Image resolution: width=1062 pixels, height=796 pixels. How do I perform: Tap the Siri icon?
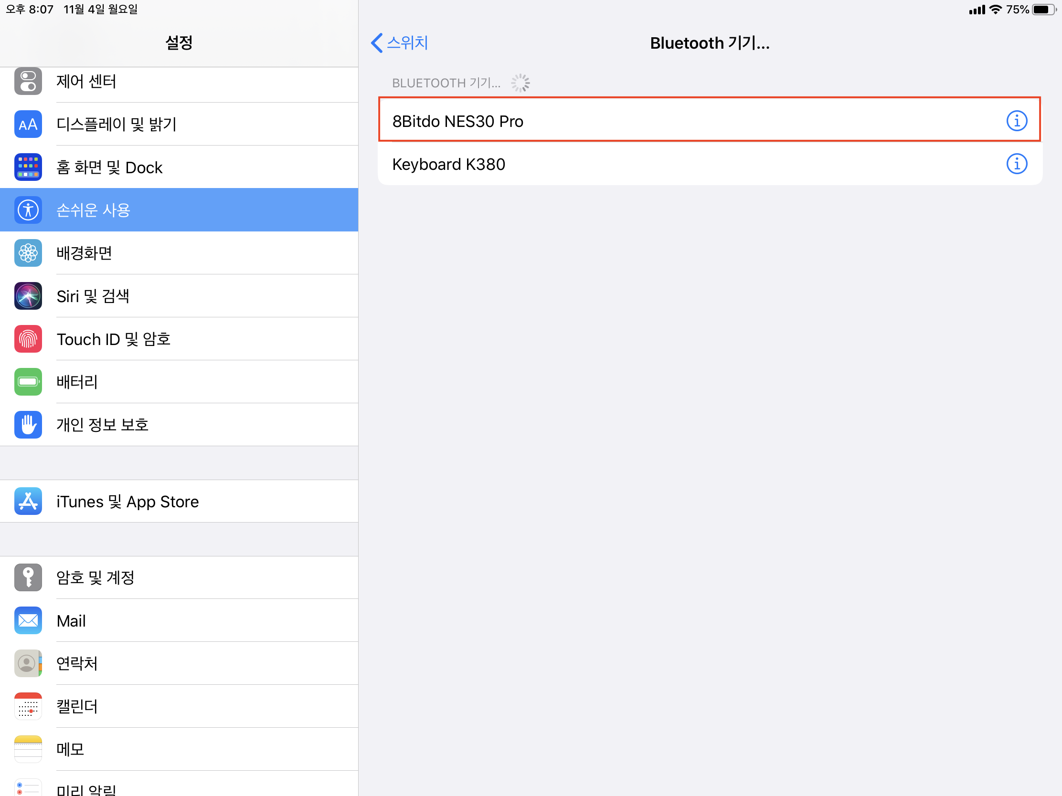(28, 296)
